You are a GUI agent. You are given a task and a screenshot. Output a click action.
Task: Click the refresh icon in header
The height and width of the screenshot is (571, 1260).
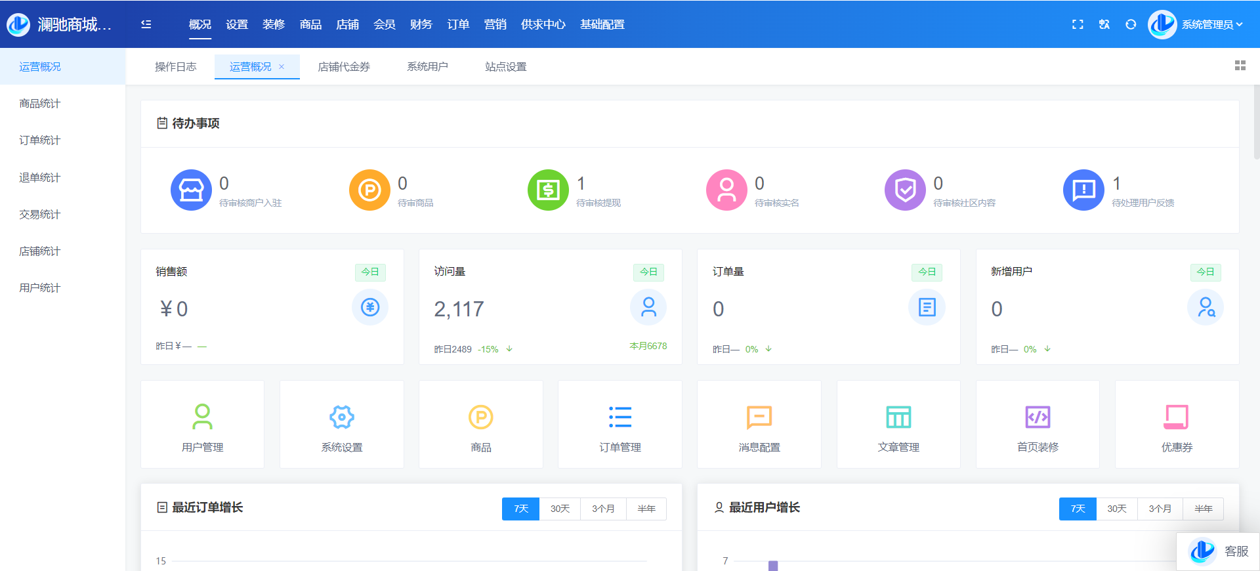click(x=1131, y=24)
